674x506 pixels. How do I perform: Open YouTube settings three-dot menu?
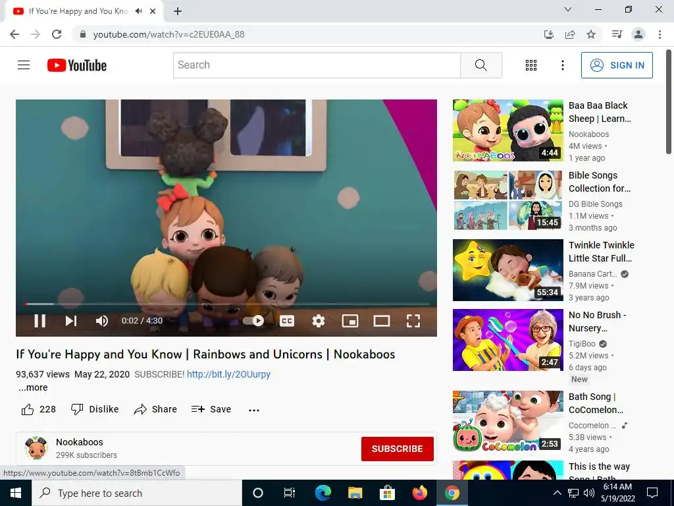(562, 65)
